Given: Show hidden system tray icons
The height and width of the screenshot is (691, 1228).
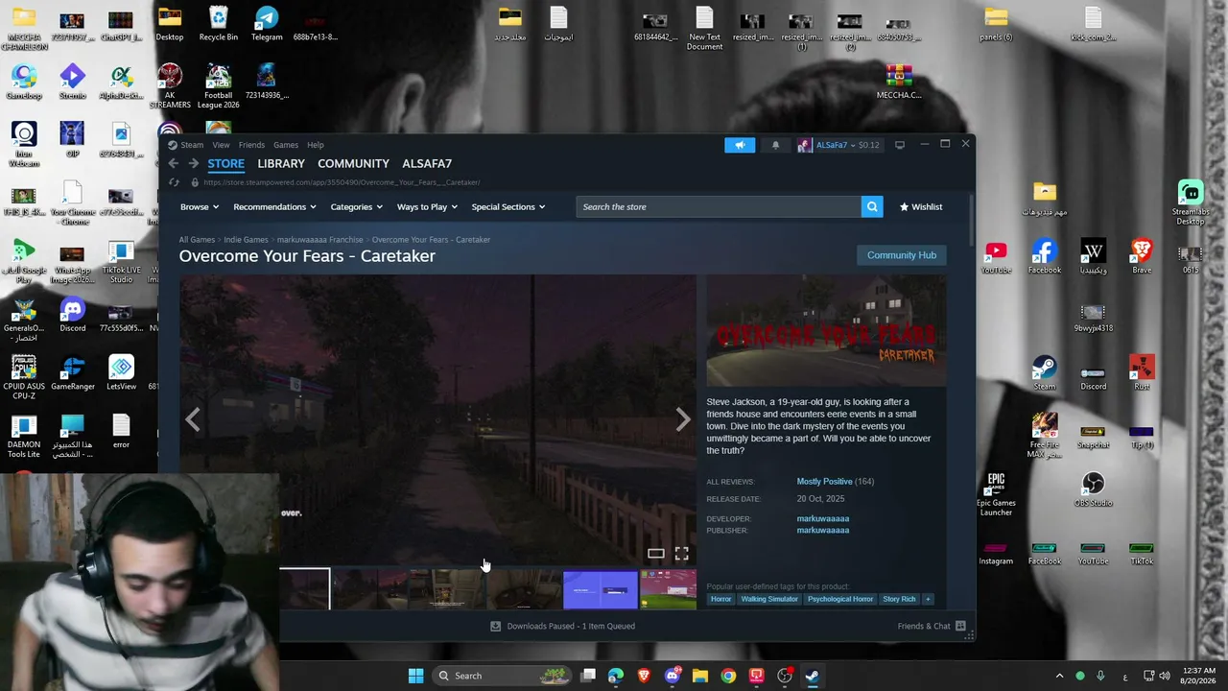Looking at the screenshot, I should (1059, 676).
